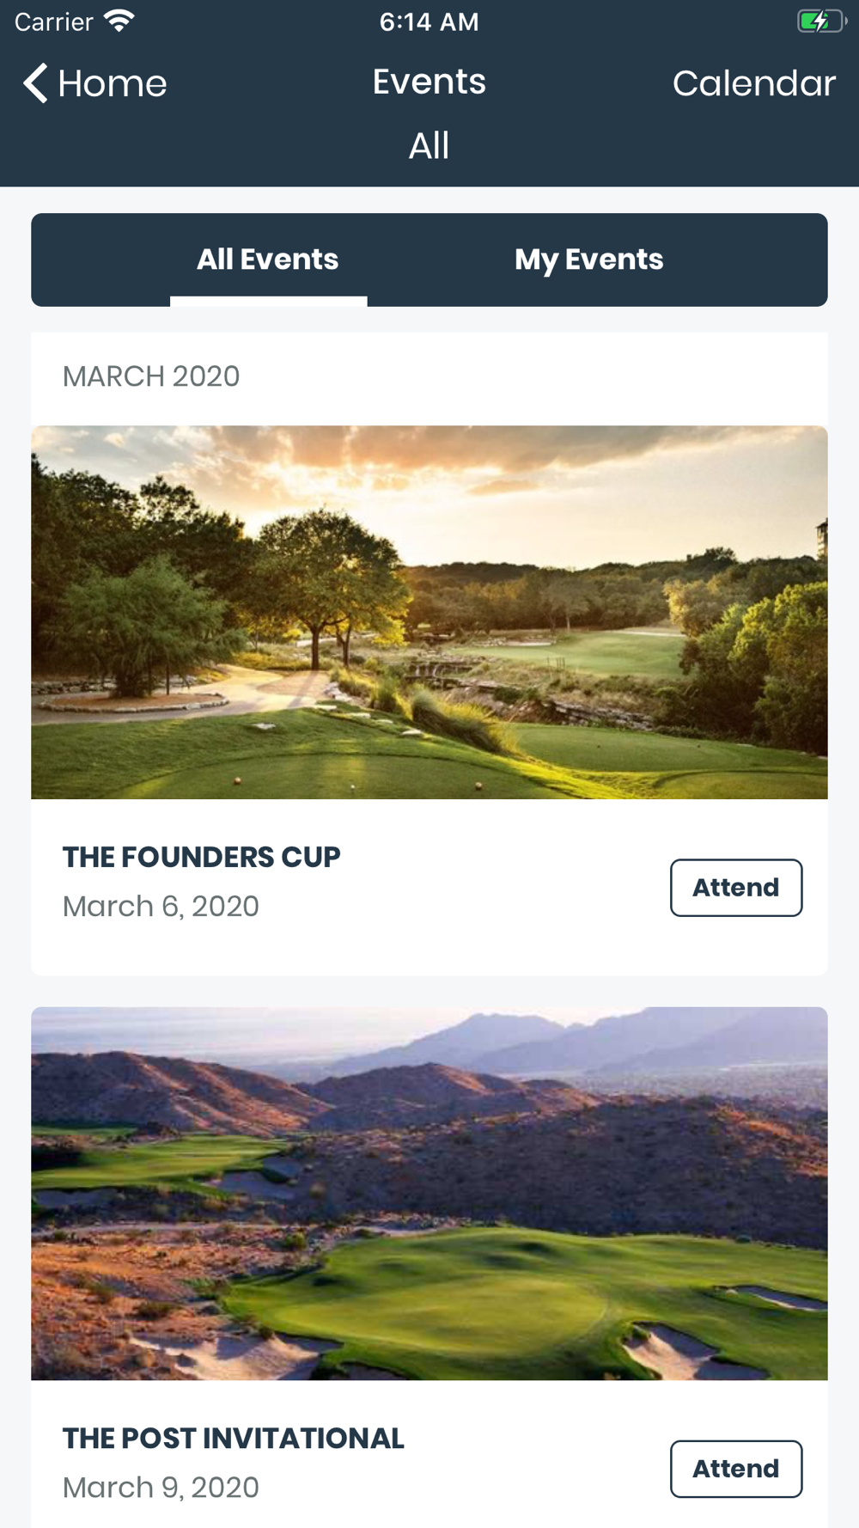Open The Founders Cup golf course photo
The height and width of the screenshot is (1528, 859).
(429, 613)
